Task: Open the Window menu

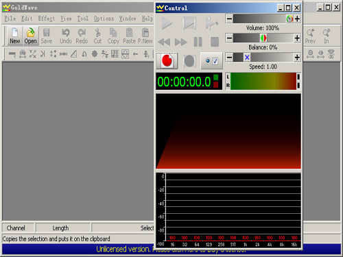Action: 128,19
